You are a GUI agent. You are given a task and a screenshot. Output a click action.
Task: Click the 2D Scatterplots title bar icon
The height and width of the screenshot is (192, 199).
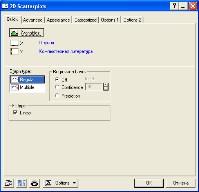[x=5, y=6]
